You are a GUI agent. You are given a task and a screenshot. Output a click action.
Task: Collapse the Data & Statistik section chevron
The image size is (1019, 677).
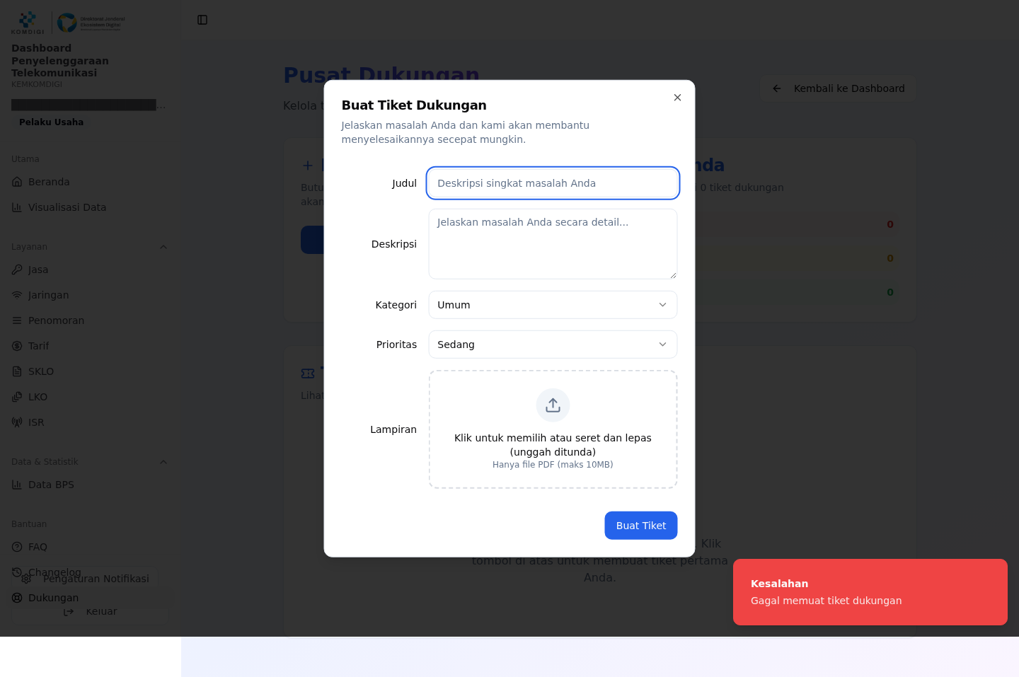tap(163, 462)
